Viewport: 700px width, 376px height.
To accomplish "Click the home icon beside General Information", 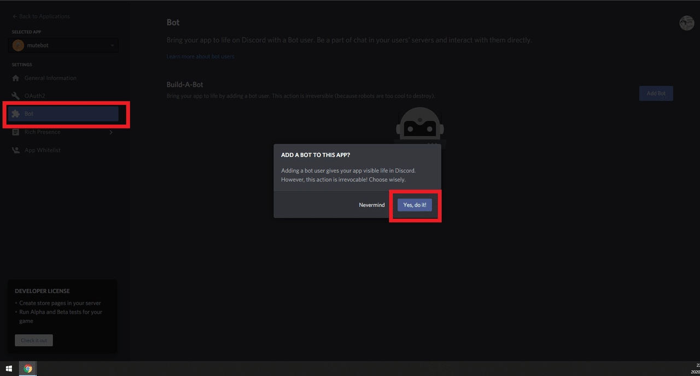I will click(x=16, y=78).
